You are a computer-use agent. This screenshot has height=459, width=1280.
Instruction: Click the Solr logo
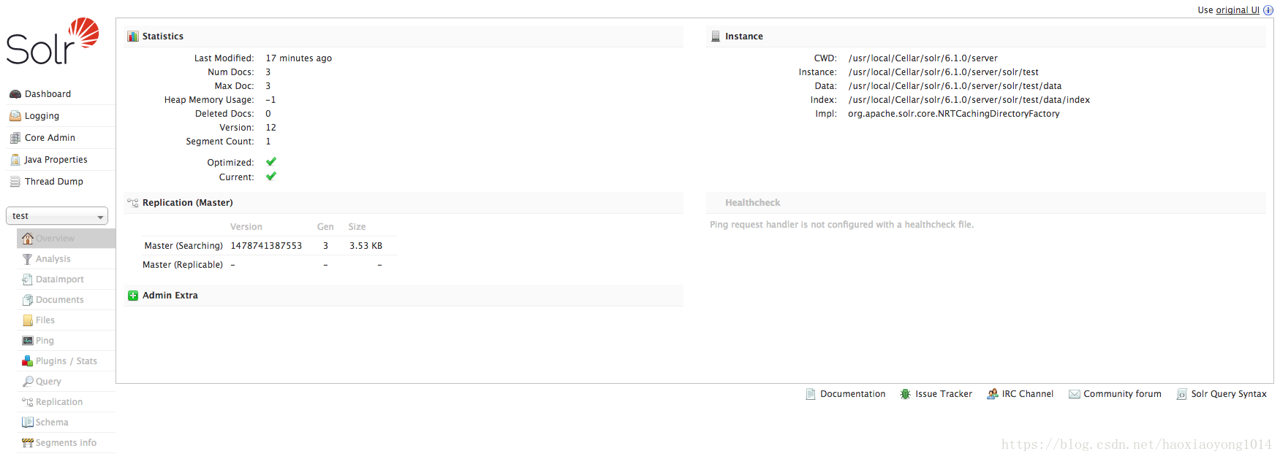[x=53, y=41]
